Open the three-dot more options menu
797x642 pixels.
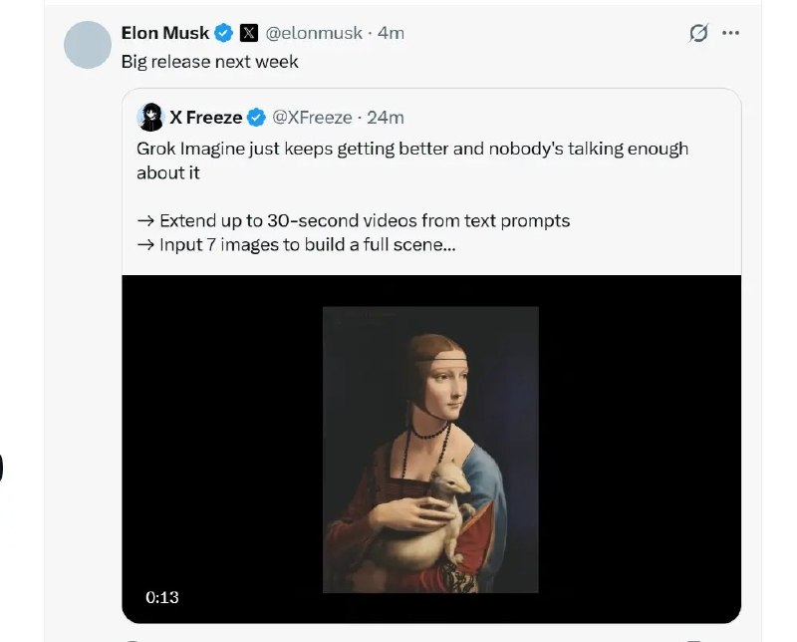pos(730,33)
